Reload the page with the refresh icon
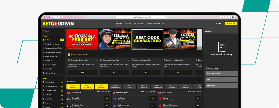This screenshot has width=279, height=108. click(x=165, y=17)
